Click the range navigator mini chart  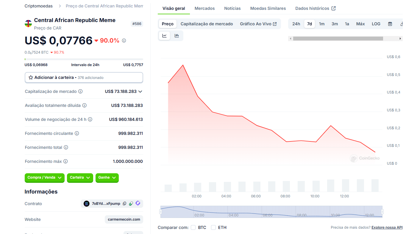click(271, 212)
